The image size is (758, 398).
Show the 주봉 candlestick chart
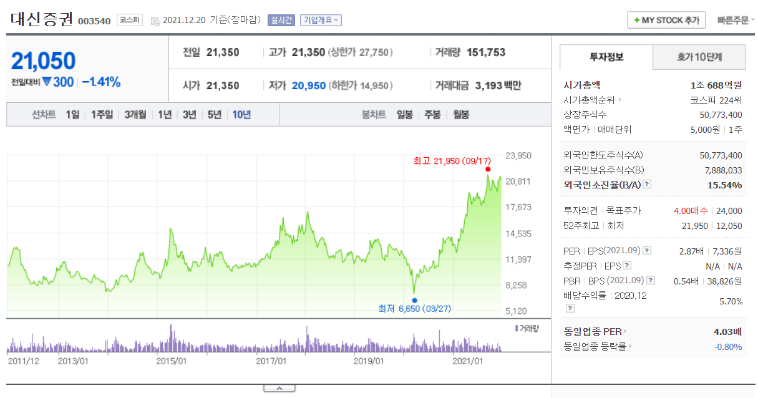pos(432,115)
